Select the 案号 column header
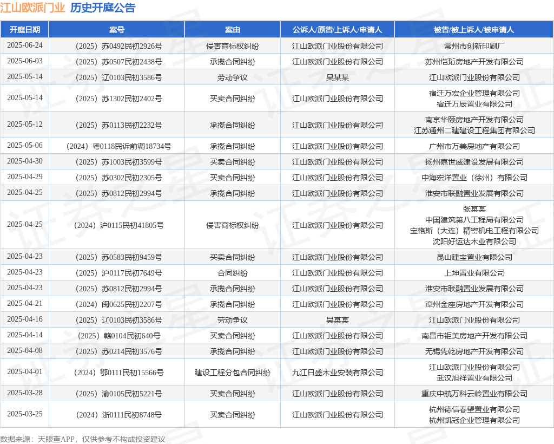This screenshot has width=554, height=444. click(117, 30)
